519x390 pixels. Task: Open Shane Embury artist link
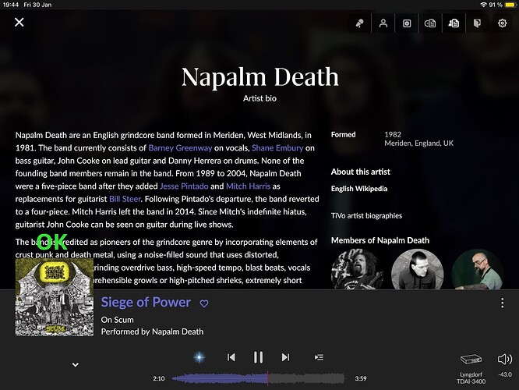click(277, 147)
